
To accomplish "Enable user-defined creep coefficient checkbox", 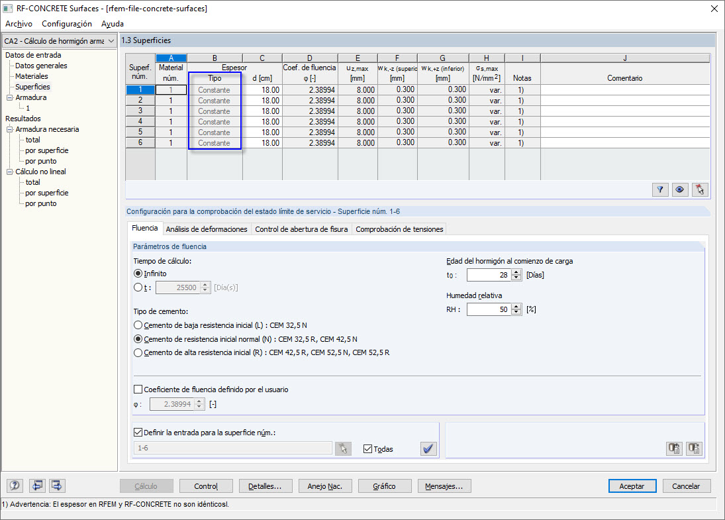I will 138,390.
